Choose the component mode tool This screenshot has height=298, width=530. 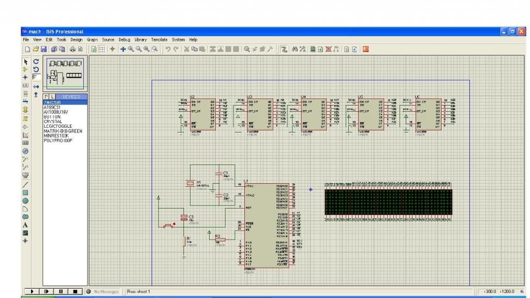pos(25,69)
